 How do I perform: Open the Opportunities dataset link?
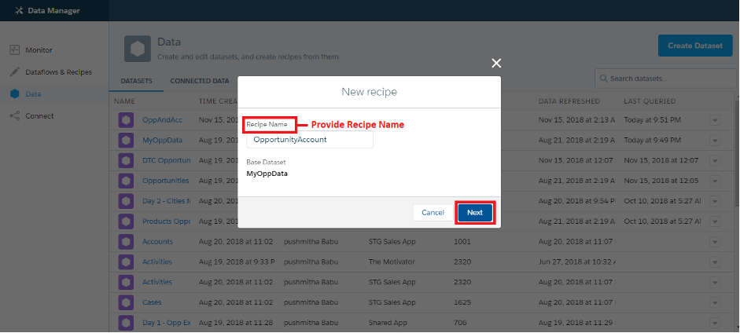pyautogui.click(x=166, y=181)
